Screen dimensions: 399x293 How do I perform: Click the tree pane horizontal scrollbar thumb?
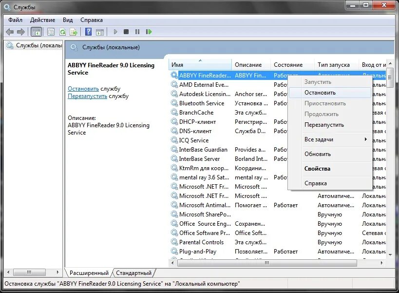(29, 272)
